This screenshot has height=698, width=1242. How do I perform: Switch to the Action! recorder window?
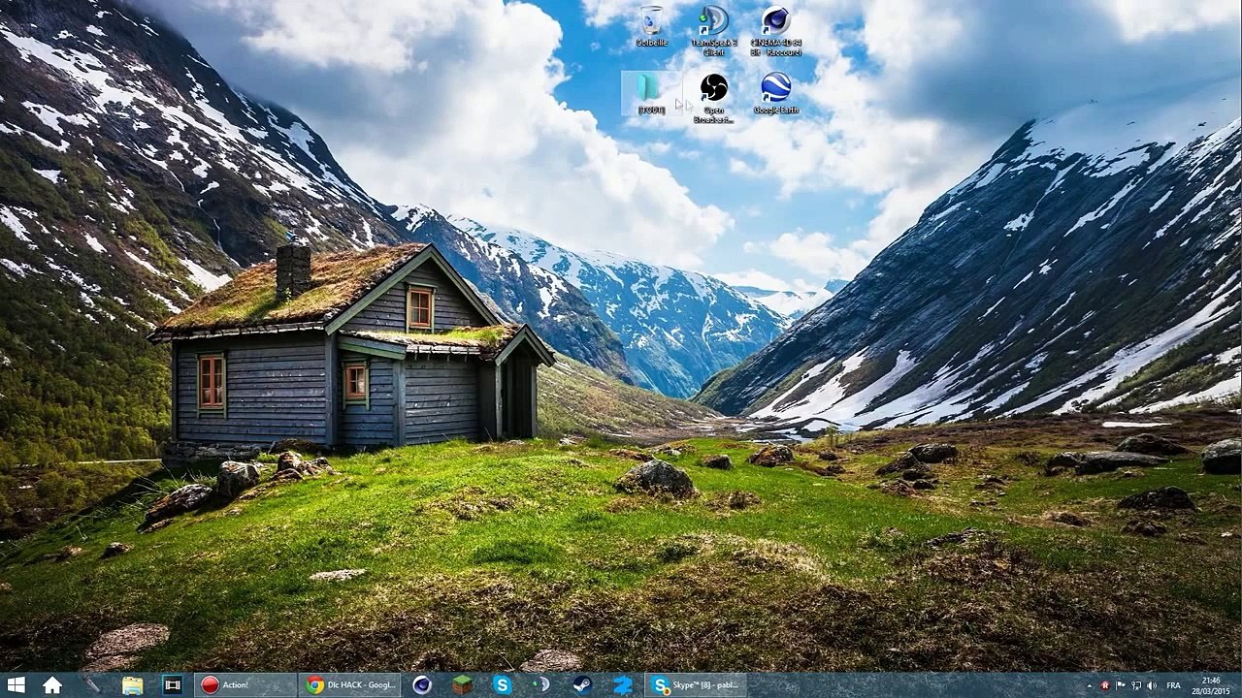pos(245,685)
